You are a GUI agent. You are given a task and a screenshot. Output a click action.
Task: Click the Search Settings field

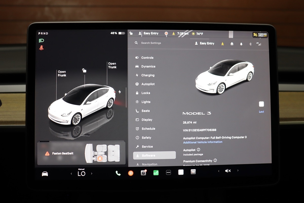[151, 43]
